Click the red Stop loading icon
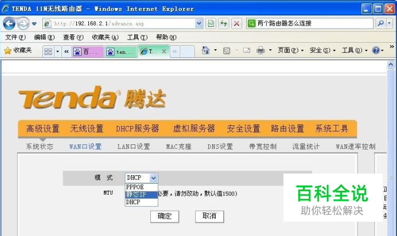The image size is (397, 236). coord(236,23)
